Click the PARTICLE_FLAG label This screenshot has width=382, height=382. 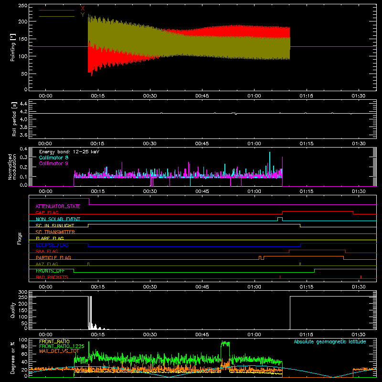[x=53, y=257]
